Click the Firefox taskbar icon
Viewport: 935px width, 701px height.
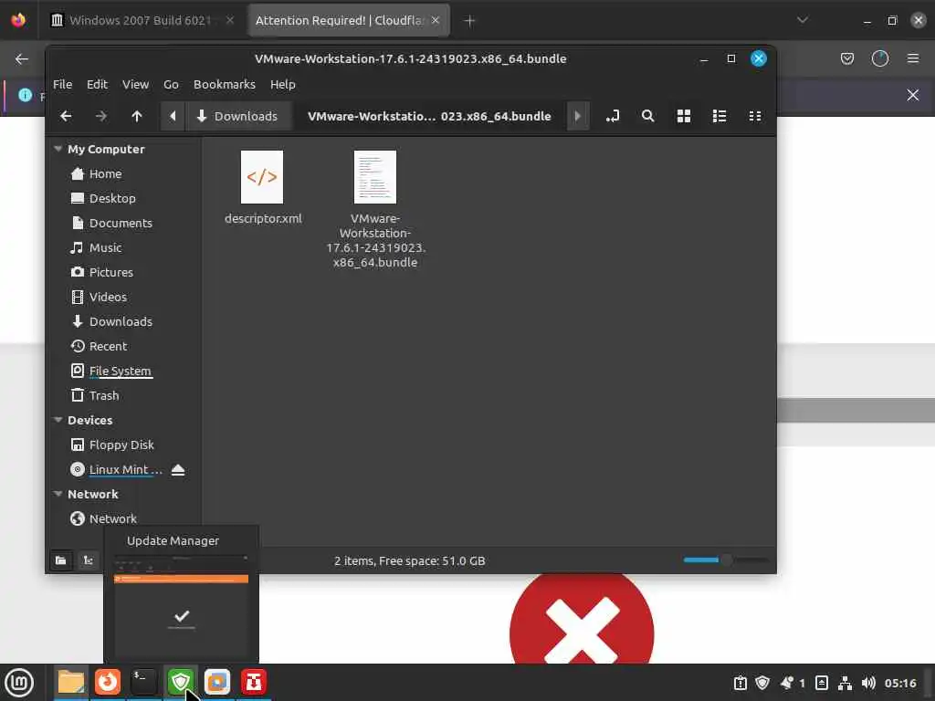(108, 682)
